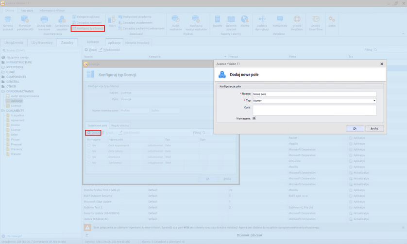
Task: Click the Nazwa input field
Action: click(x=314, y=94)
